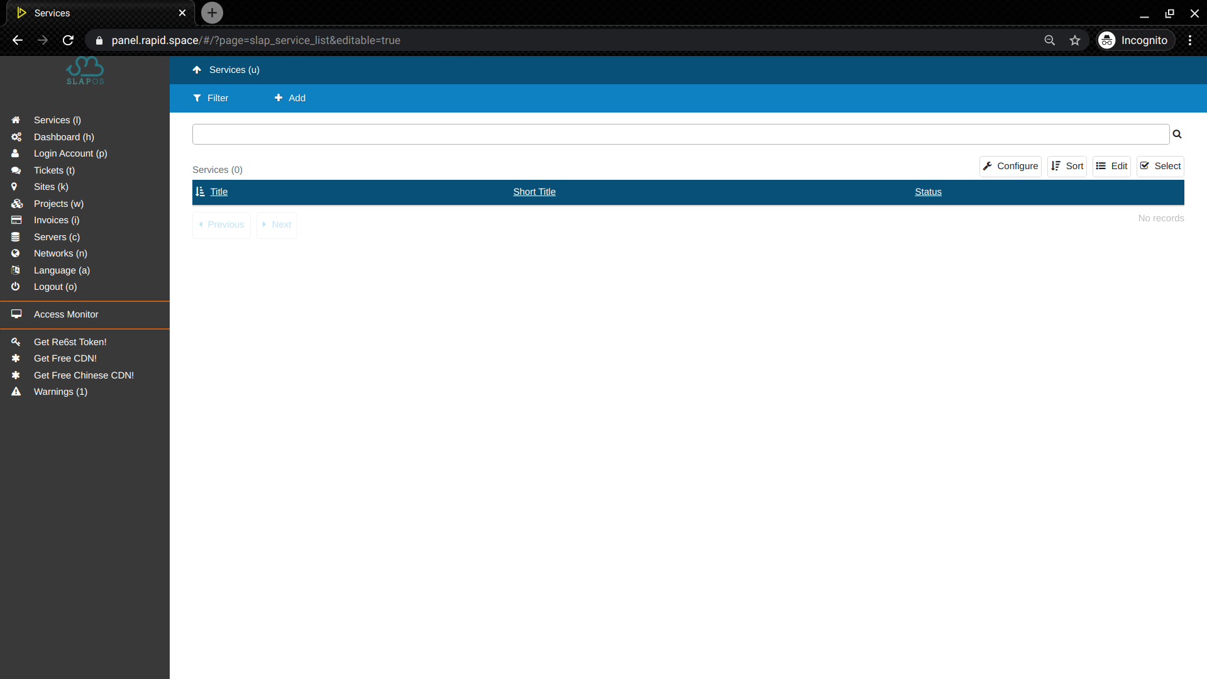
Task: Click the Services (l) sidebar icon
Action: click(16, 120)
